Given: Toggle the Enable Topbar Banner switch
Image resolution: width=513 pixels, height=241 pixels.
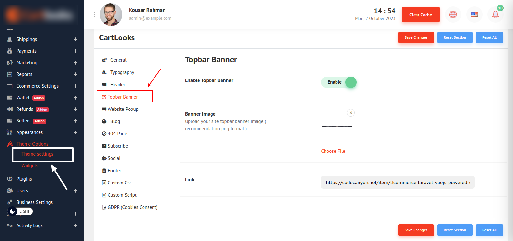Looking at the screenshot, I should (x=339, y=82).
